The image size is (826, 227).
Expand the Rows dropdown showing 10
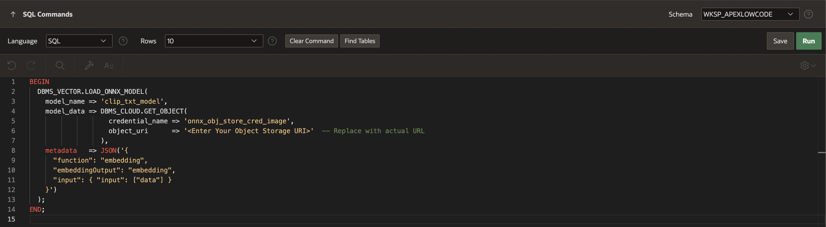tap(214, 41)
